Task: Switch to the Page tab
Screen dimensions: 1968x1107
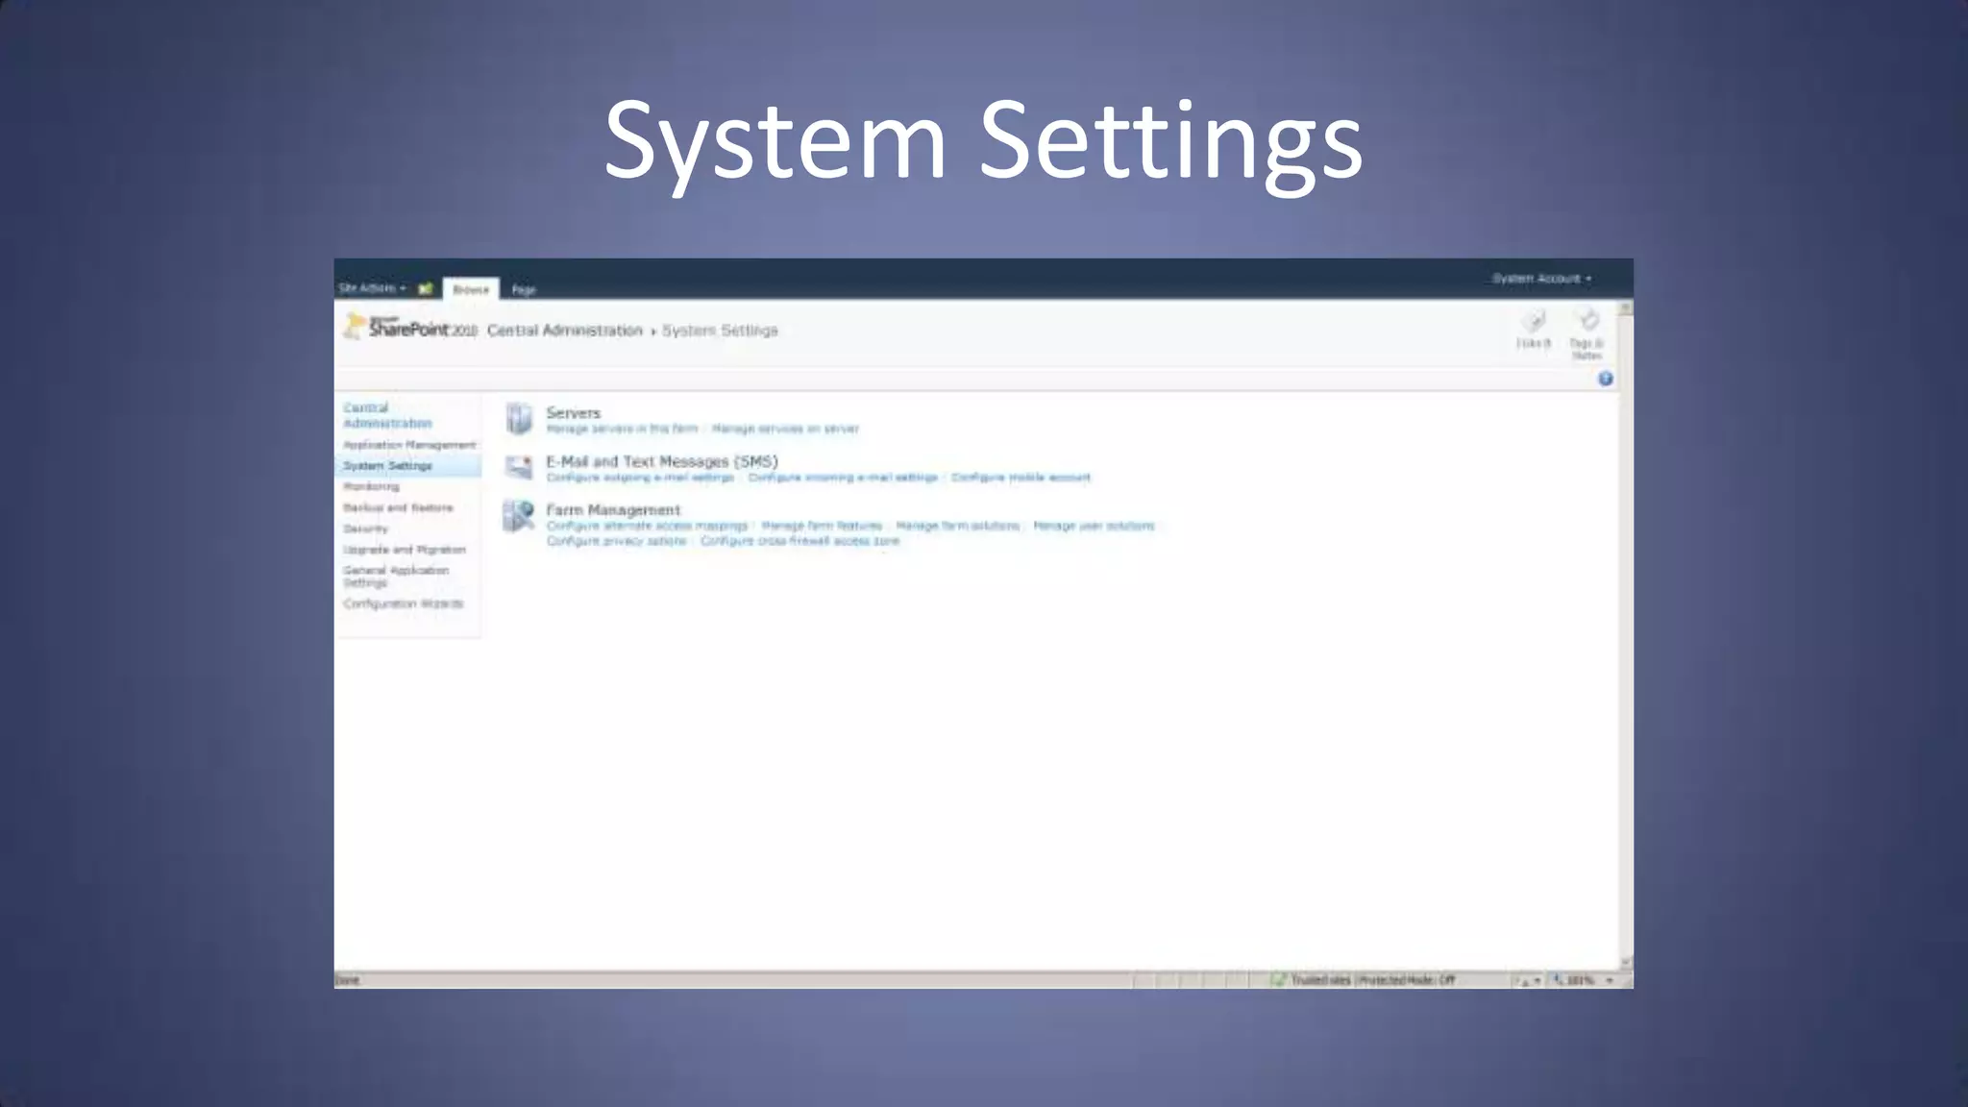Action: tap(524, 289)
